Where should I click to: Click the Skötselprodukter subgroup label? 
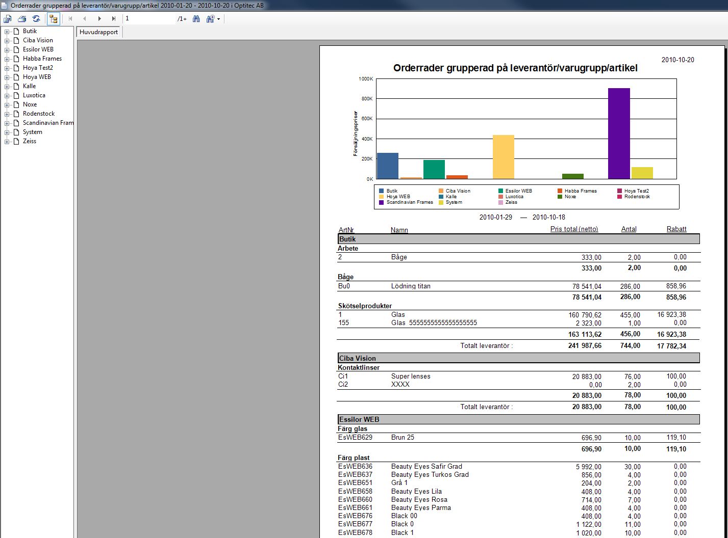(x=365, y=306)
